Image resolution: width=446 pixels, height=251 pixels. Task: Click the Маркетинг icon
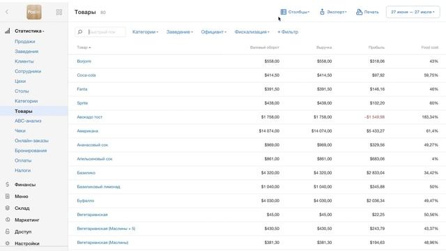[x=8, y=220]
